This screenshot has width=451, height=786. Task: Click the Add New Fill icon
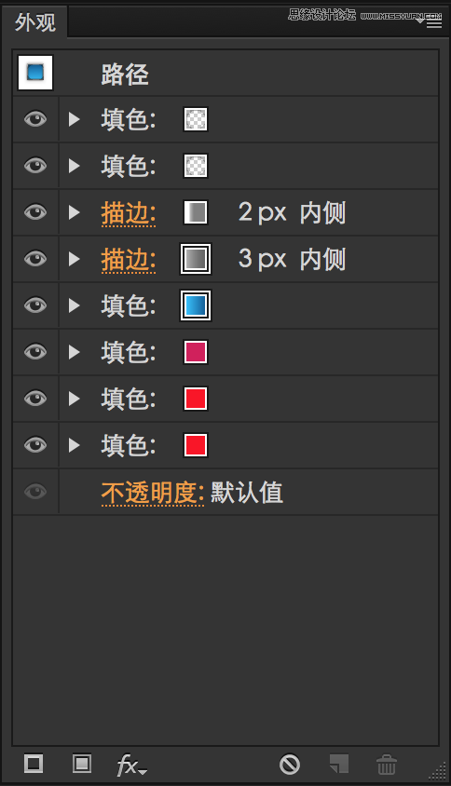pos(82,764)
